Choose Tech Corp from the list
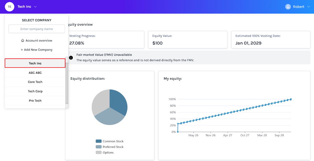 35,91
